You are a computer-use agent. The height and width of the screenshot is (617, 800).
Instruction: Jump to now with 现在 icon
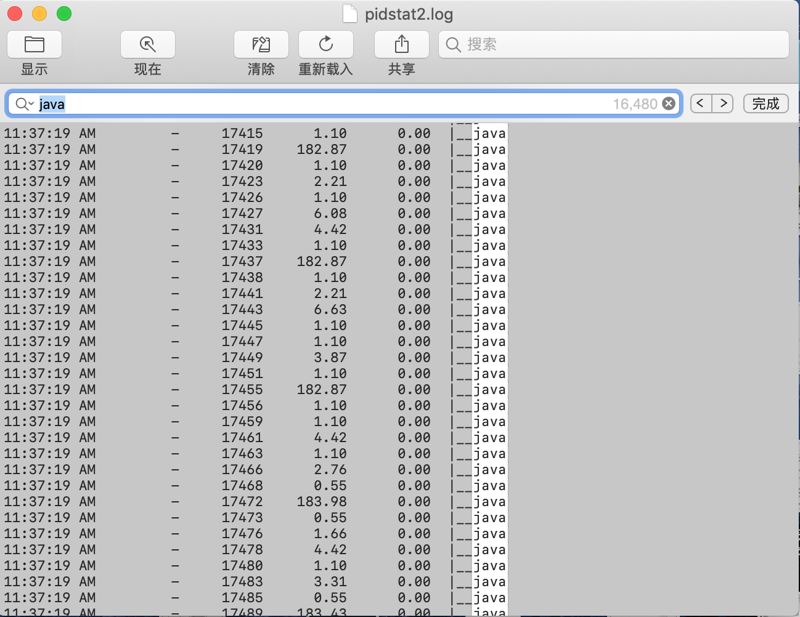(x=148, y=44)
